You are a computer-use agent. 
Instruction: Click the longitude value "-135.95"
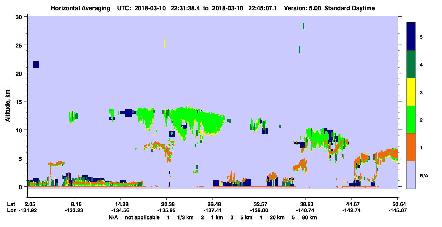pyautogui.click(x=166, y=210)
